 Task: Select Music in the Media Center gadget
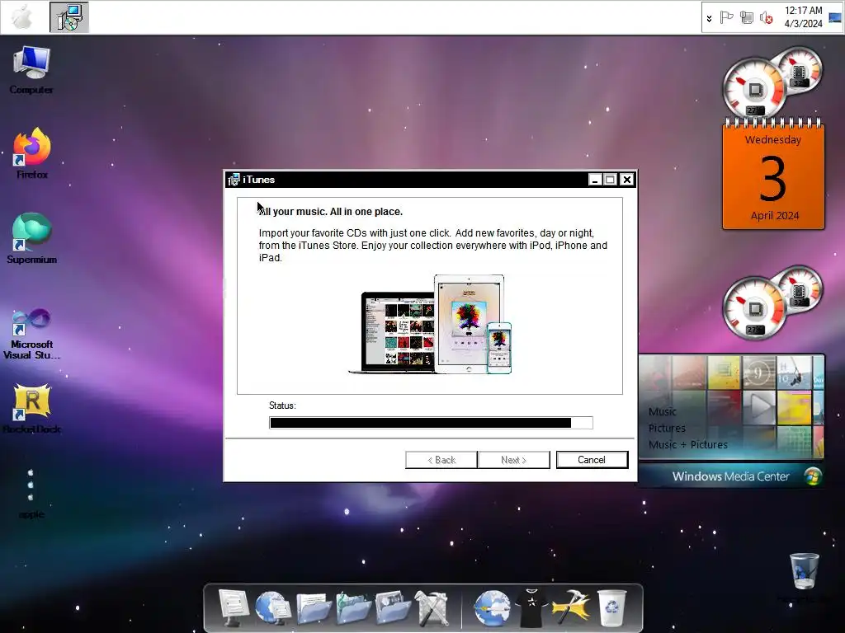[663, 412]
